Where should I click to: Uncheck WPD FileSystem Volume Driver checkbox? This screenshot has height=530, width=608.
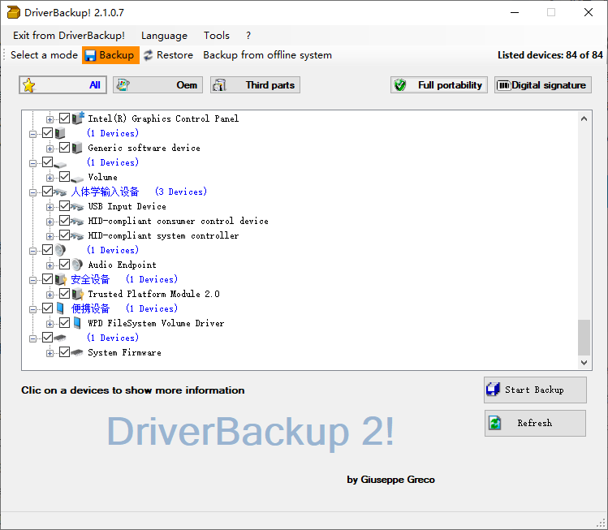(x=64, y=322)
